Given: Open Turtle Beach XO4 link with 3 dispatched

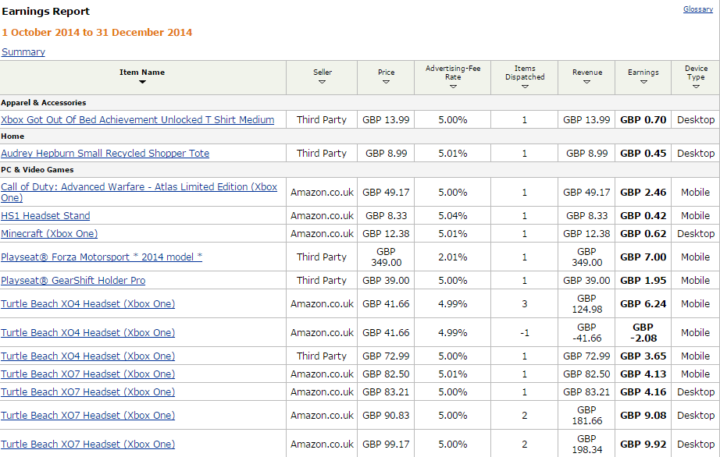Looking at the screenshot, I should tap(87, 303).
